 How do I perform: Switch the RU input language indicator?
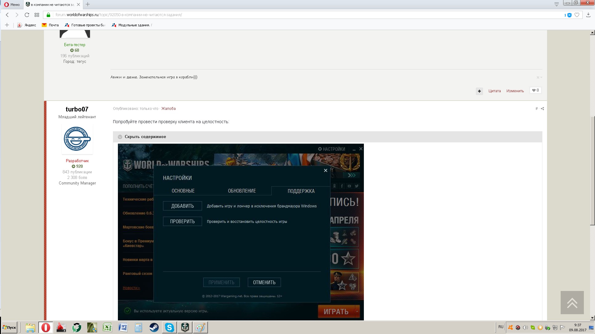click(501, 327)
